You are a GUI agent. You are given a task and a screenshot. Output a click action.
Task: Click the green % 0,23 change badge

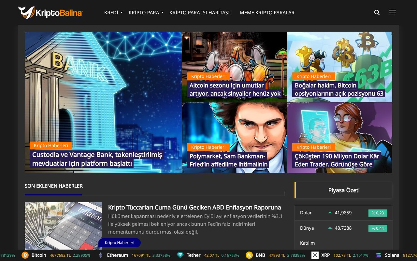tap(378, 213)
